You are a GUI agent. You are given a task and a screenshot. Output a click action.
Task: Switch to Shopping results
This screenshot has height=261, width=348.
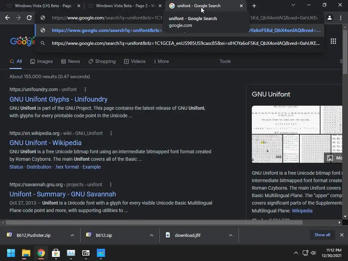coord(102,62)
